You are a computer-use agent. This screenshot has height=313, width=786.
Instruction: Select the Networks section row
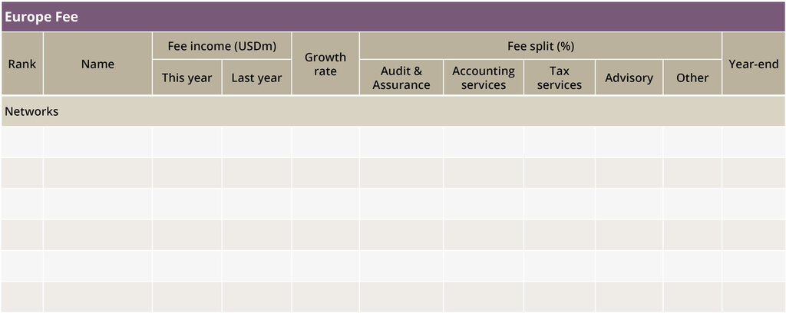392,111
